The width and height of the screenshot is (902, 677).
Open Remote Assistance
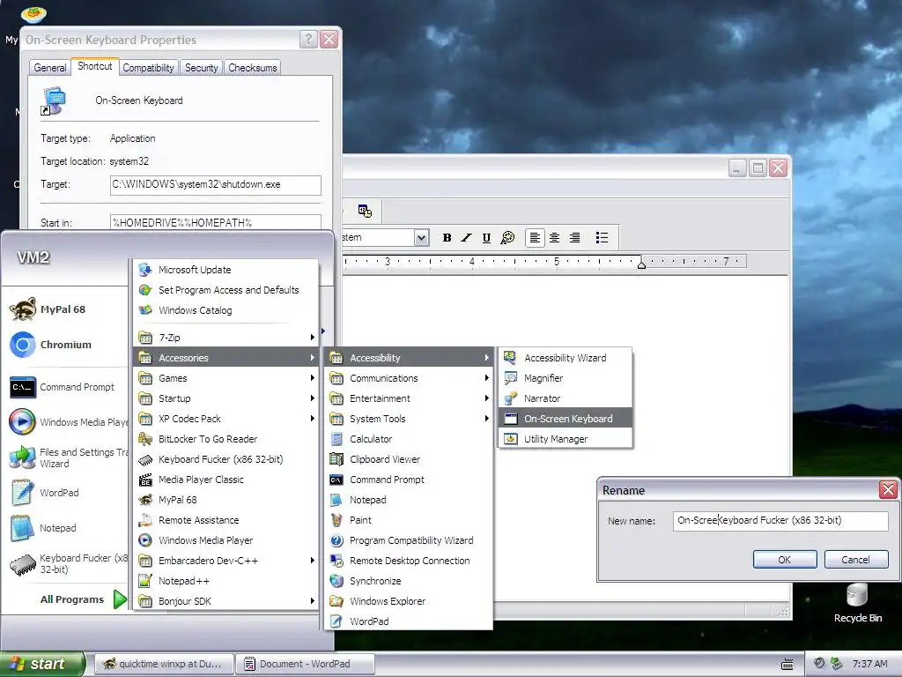[226, 520]
